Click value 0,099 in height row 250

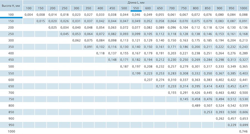click(136, 34)
